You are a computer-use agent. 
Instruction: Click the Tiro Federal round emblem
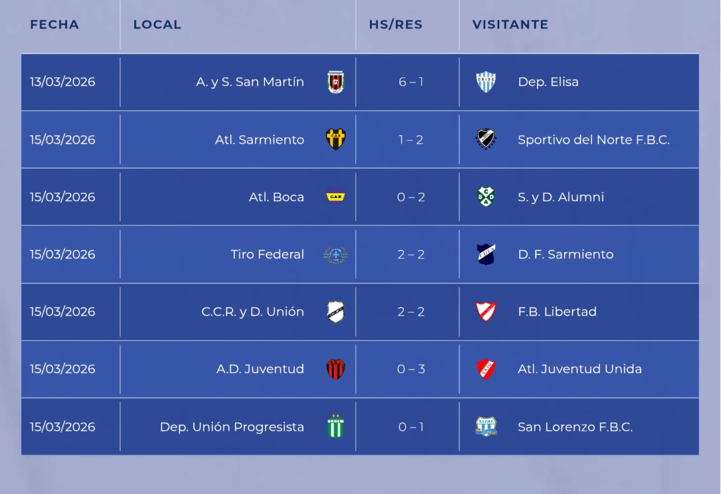coord(336,254)
